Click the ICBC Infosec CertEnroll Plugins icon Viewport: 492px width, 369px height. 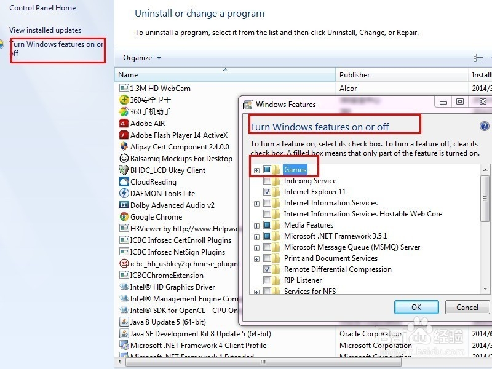[x=124, y=240]
